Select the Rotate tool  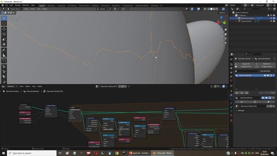tap(4, 34)
